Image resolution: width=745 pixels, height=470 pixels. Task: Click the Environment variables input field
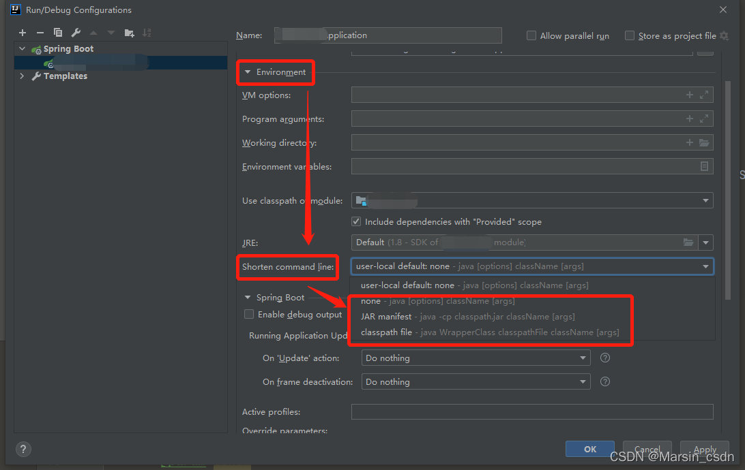532,166
